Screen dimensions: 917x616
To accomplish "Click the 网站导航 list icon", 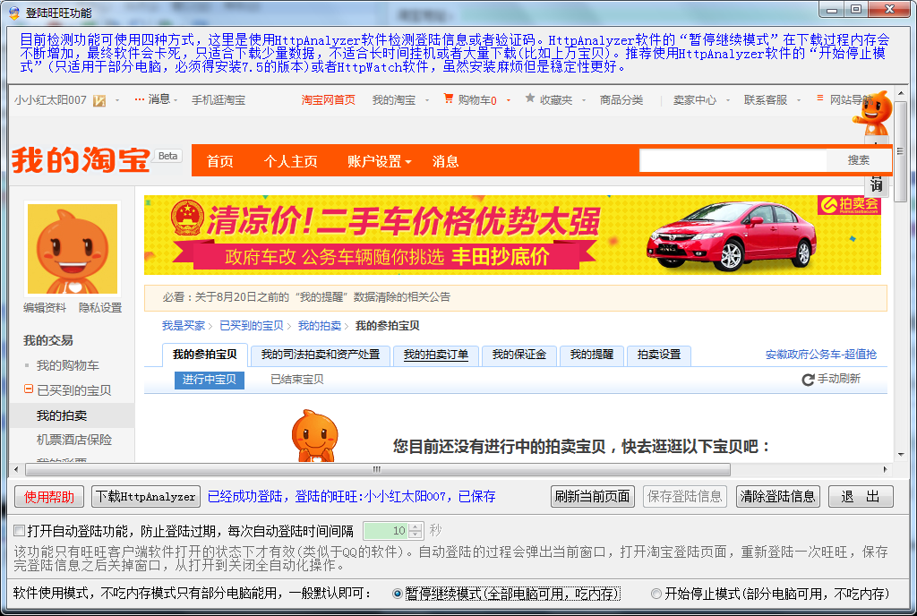I will coord(821,99).
